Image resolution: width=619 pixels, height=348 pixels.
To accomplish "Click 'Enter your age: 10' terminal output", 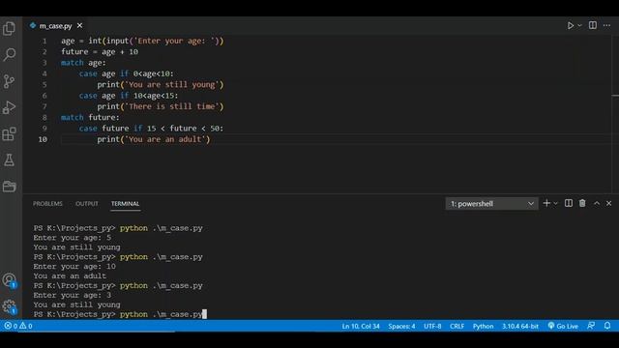I will click(74, 267).
